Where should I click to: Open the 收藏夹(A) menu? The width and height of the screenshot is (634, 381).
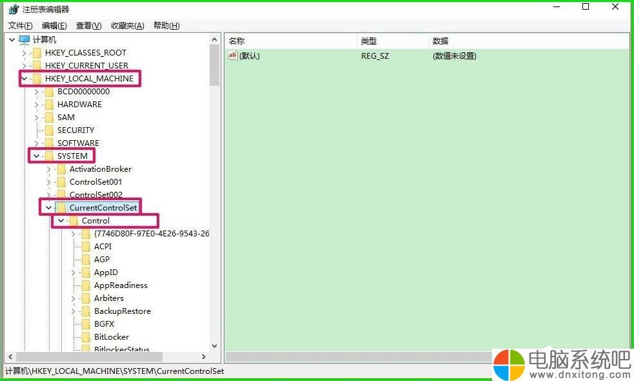(127, 26)
